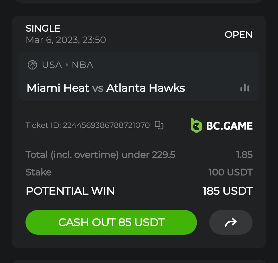Image resolution: width=278 pixels, height=263 pixels.
Task: Tap the POTENTIAL WIN label
Action: (70, 191)
